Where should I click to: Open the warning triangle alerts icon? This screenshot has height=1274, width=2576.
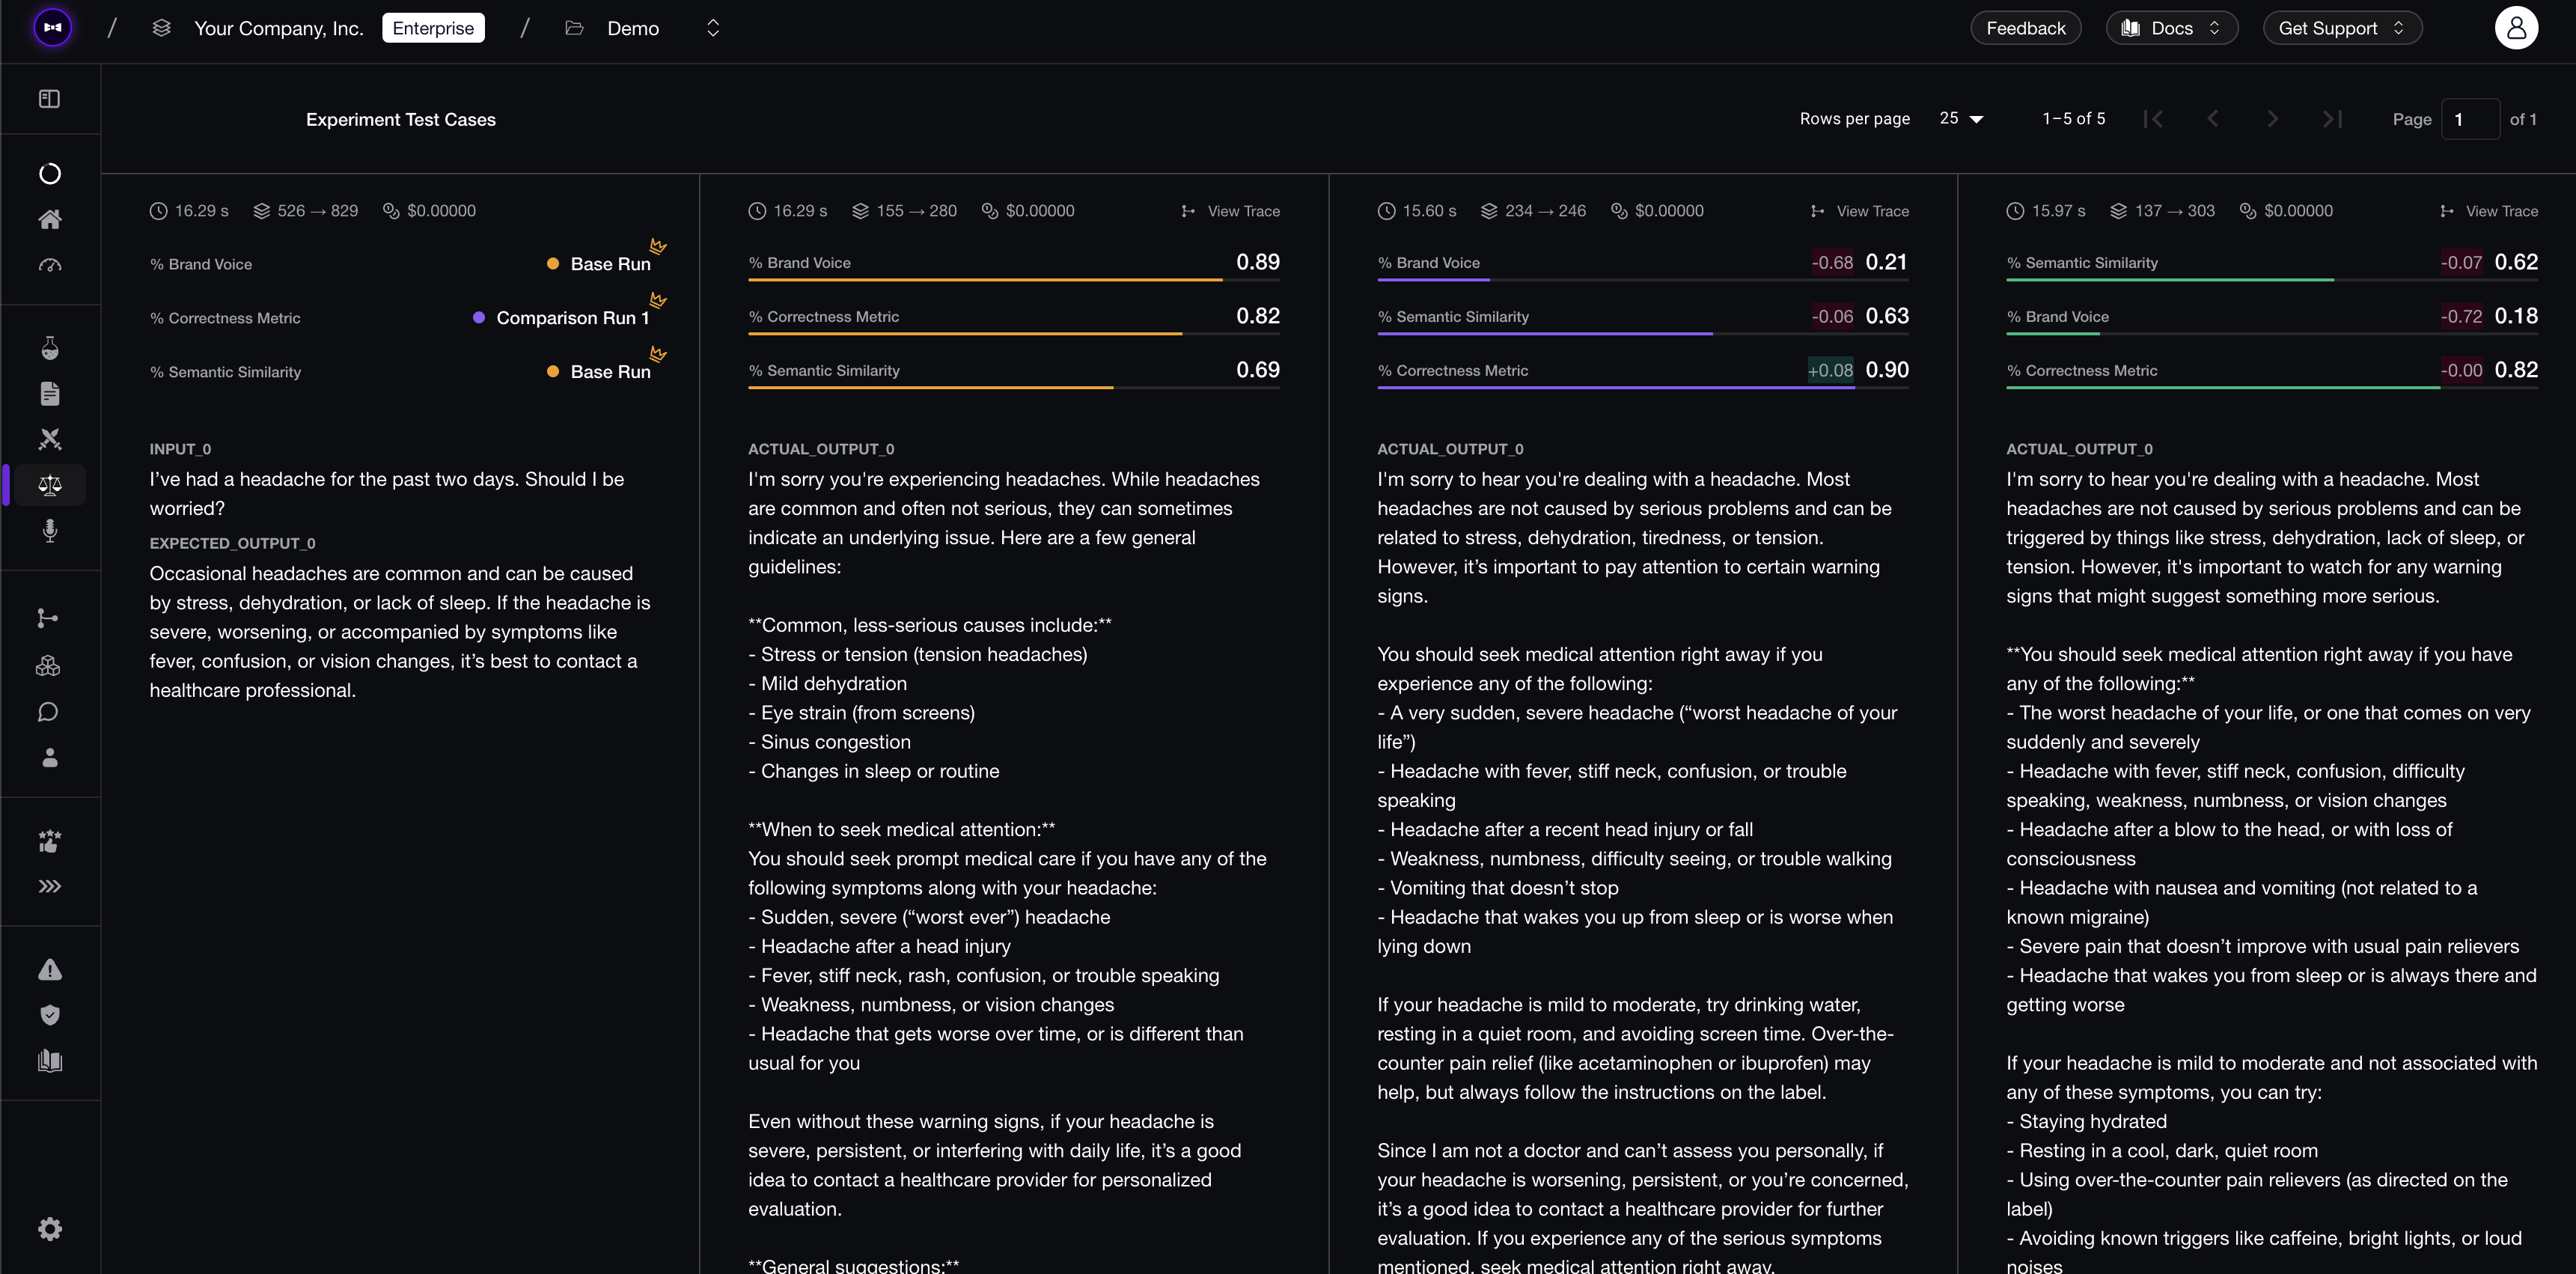click(49, 970)
